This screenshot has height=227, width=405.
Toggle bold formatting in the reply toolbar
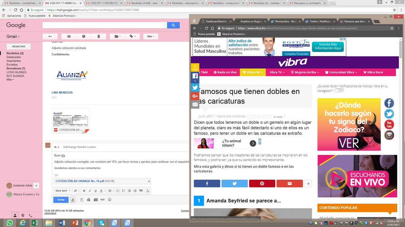(x=84, y=191)
